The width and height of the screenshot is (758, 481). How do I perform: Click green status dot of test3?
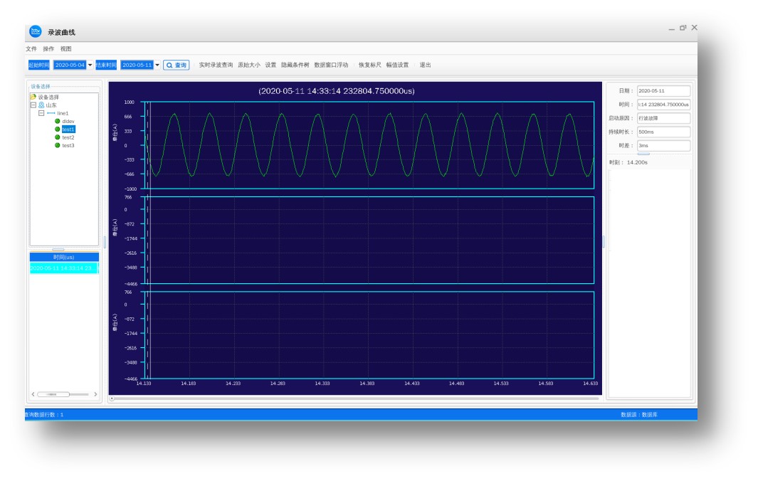[58, 145]
